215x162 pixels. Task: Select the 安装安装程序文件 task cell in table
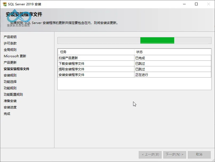coord(96,75)
